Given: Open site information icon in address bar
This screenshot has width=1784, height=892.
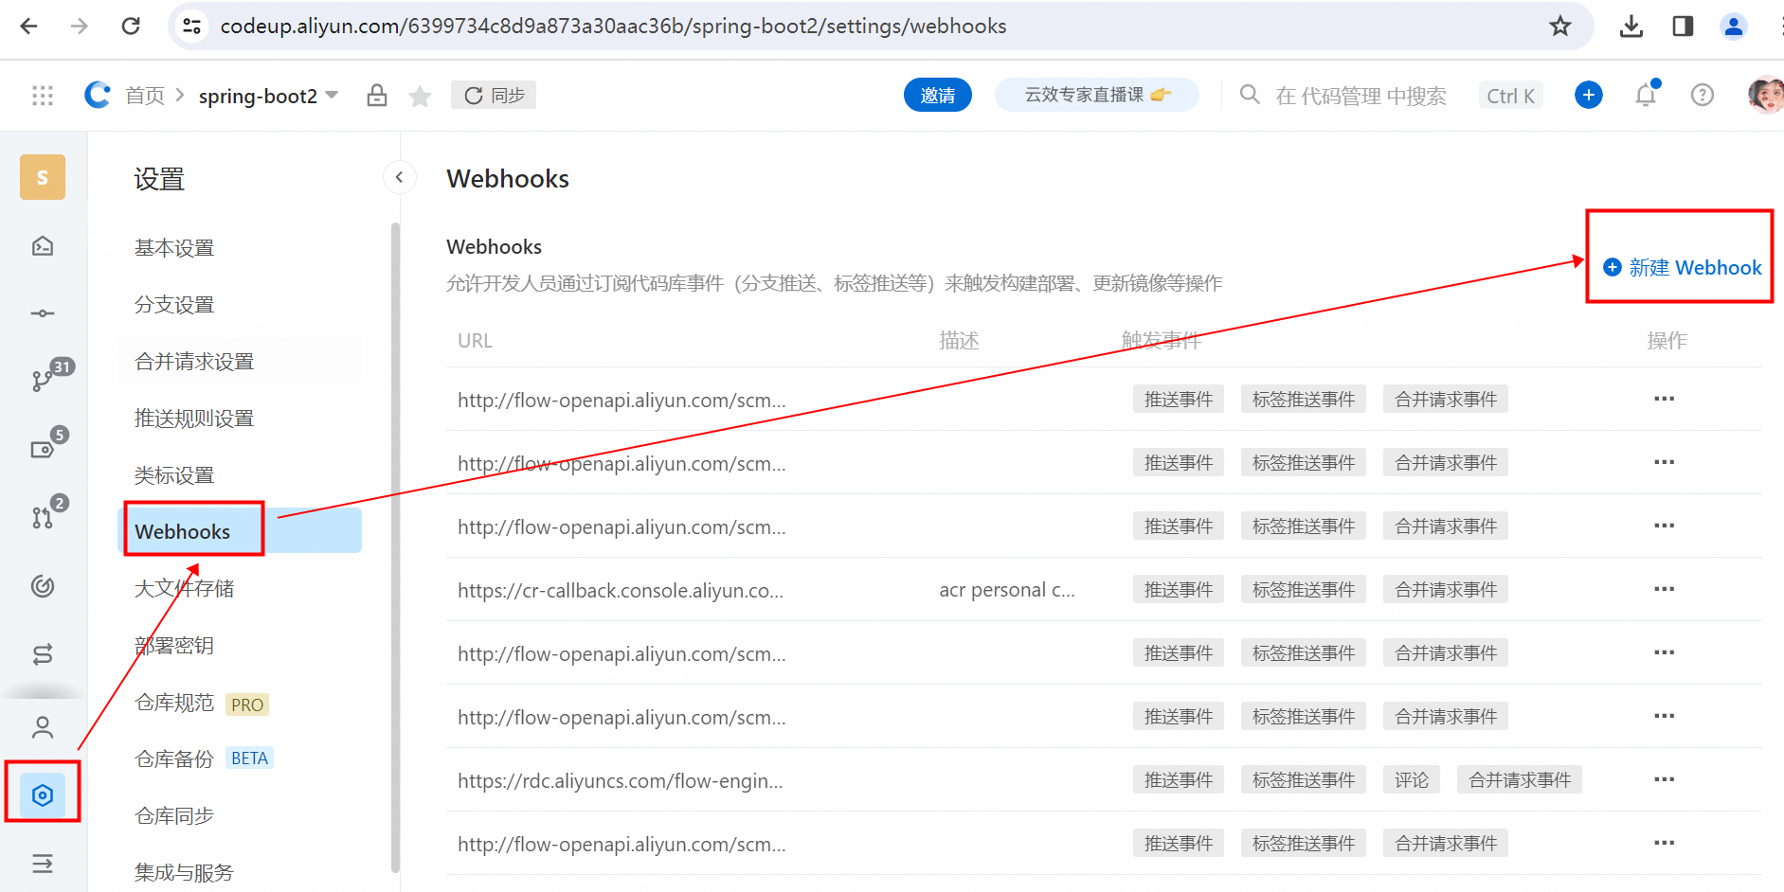Looking at the screenshot, I should [x=191, y=26].
